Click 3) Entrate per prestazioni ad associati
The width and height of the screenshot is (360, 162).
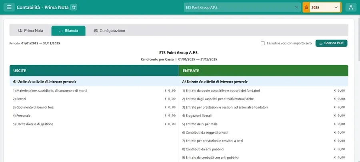pyautogui.click(x=264, y=107)
